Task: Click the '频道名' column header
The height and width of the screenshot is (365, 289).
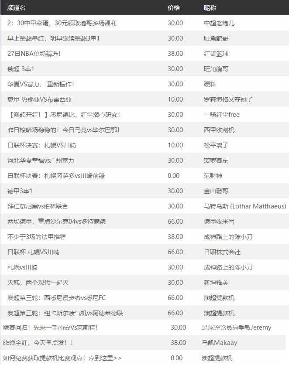Action: [17, 8]
